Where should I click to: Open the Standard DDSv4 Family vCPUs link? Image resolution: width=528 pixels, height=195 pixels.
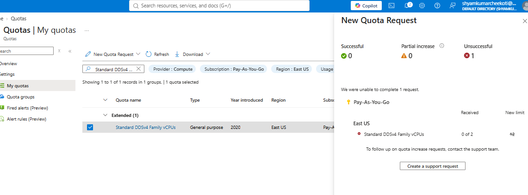pyautogui.click(x=145, y=128)
